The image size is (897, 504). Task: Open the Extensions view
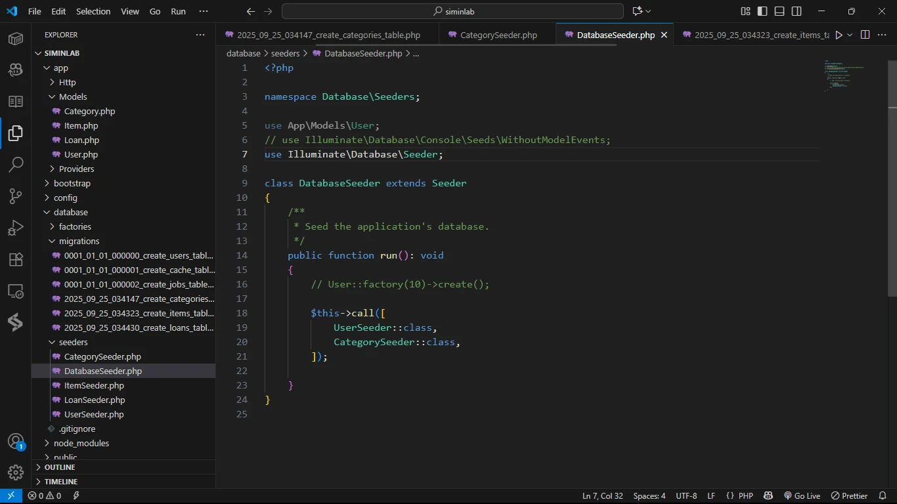click(16, 259)
